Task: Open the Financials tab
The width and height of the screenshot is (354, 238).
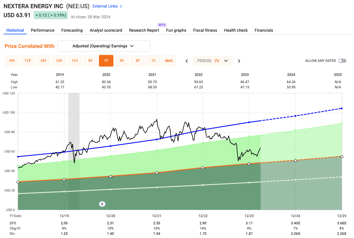Action: pyautogui.click(x=264, y=30)
